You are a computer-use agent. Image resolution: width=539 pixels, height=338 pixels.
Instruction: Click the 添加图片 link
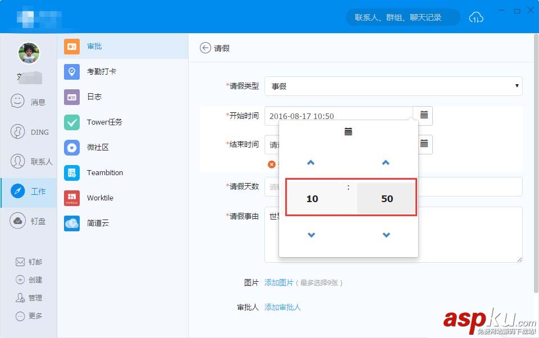pyautogui.click(x=279, y=284)
